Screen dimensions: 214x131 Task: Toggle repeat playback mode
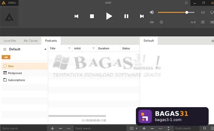point(203,22)
